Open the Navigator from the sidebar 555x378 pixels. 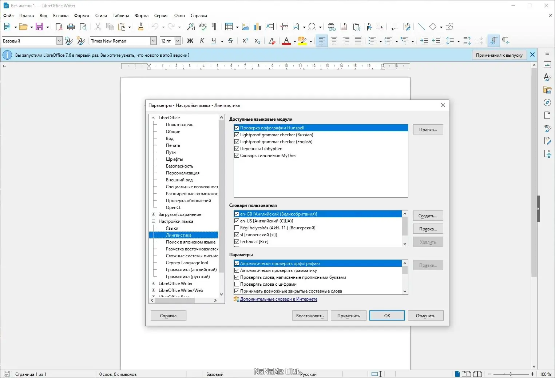(547, 102)
